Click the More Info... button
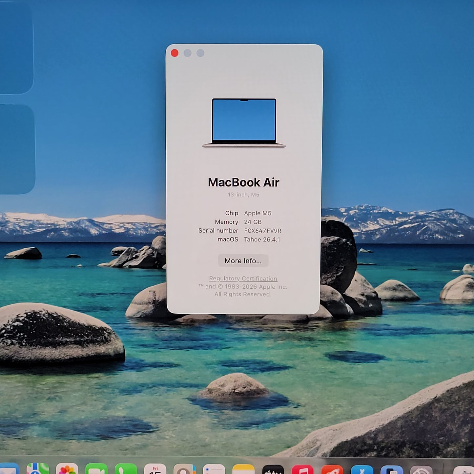The image size is (474, 474). (243, 261)
